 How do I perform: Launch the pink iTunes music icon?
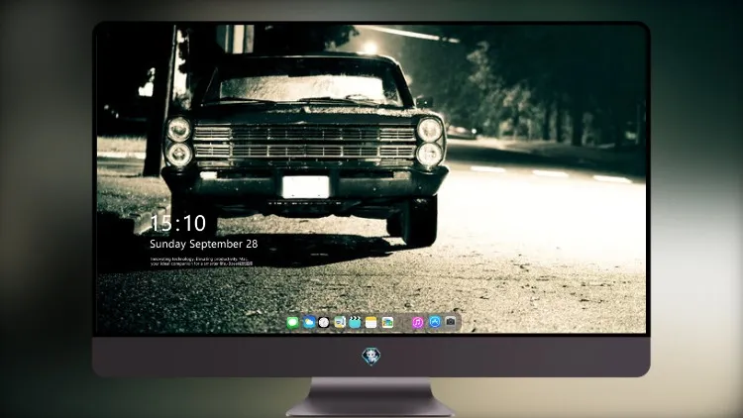(x=418, y=322)
